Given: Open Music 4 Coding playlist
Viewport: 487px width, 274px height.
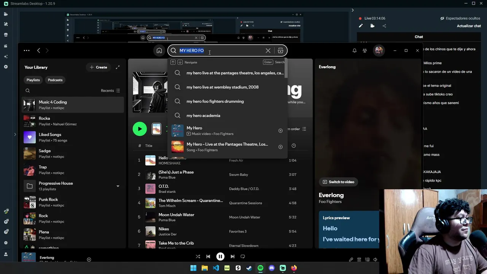Looking at the screenshot, I should [73, 105].
